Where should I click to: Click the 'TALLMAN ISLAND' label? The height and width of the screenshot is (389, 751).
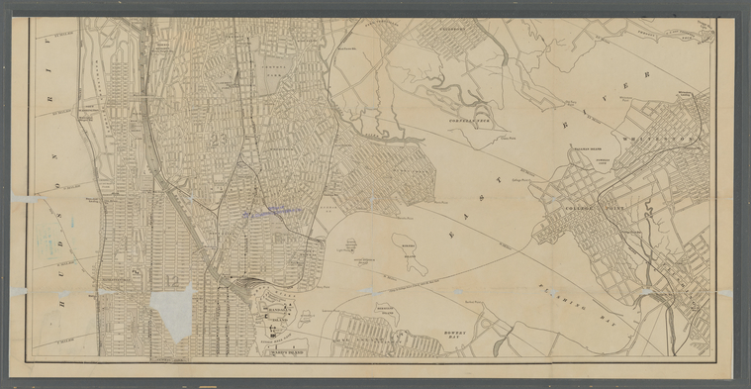pos(588,149)
